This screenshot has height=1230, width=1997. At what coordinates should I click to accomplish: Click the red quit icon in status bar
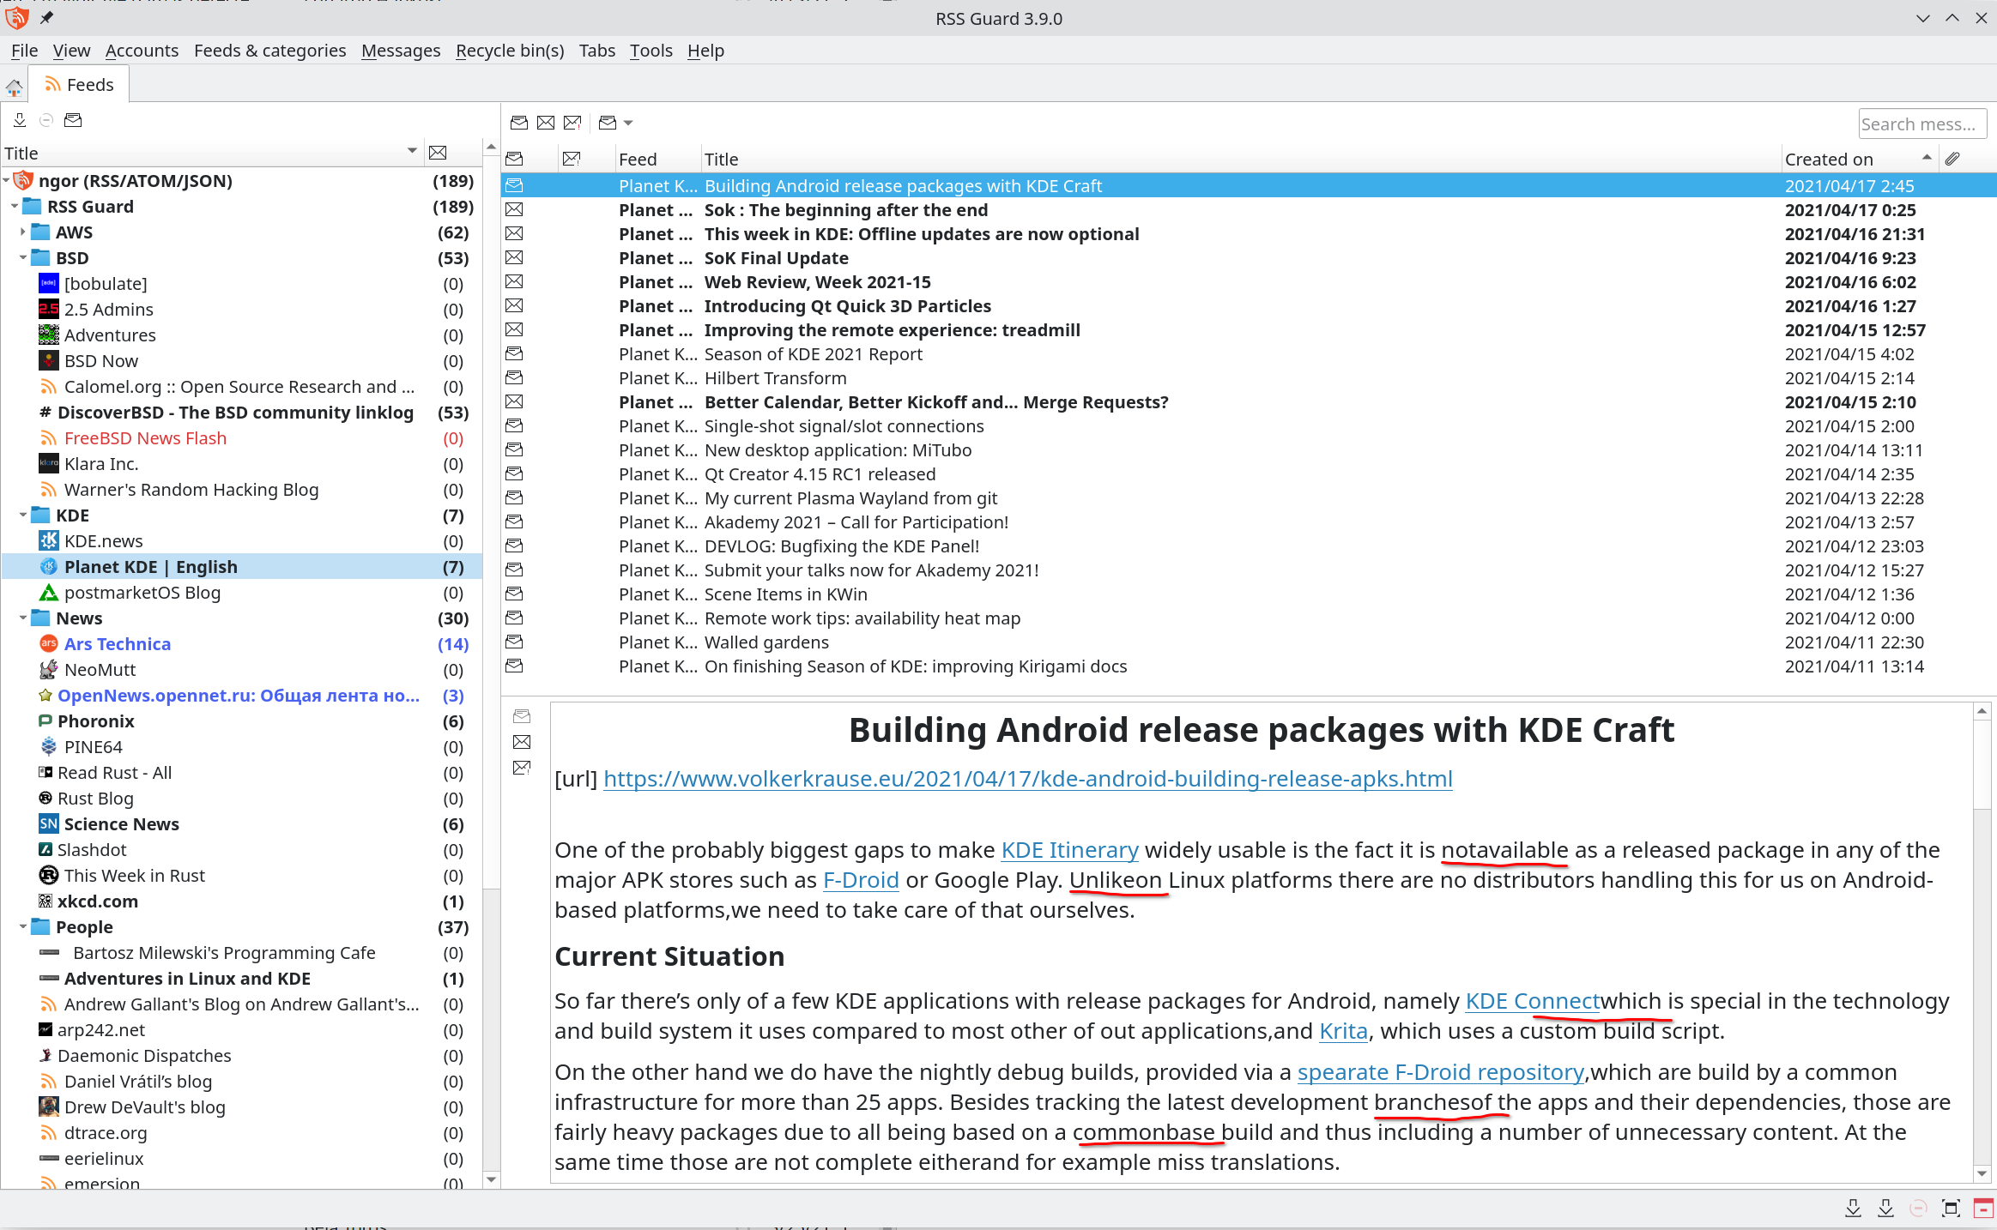click(x=1983, y=1208)
